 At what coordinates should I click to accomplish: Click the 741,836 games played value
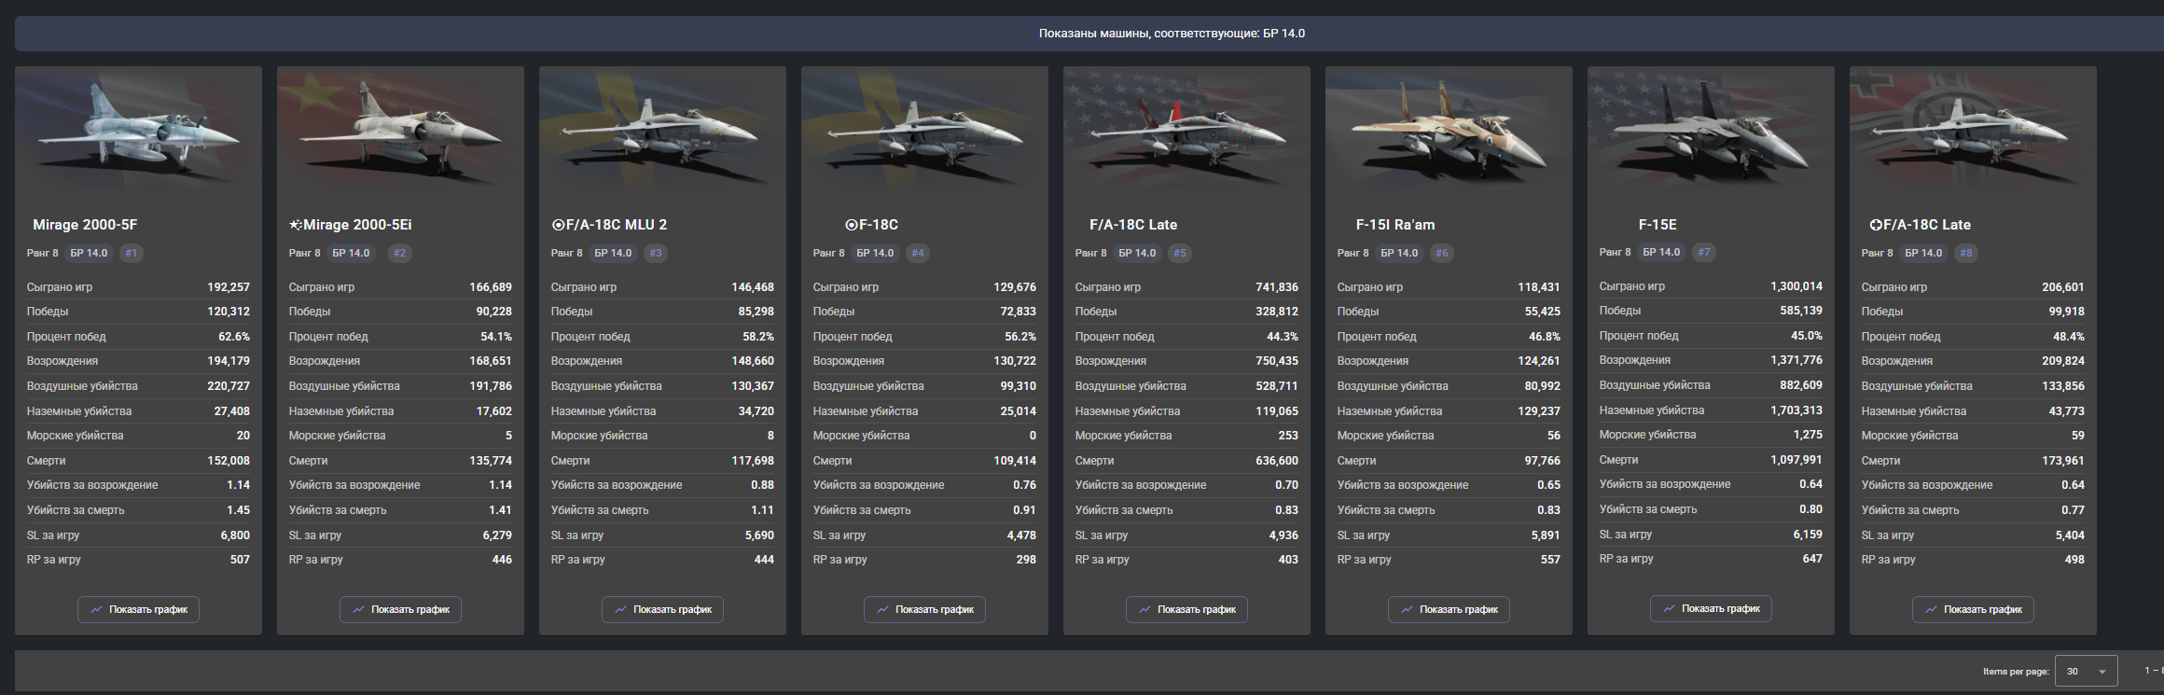[1277, 287]
